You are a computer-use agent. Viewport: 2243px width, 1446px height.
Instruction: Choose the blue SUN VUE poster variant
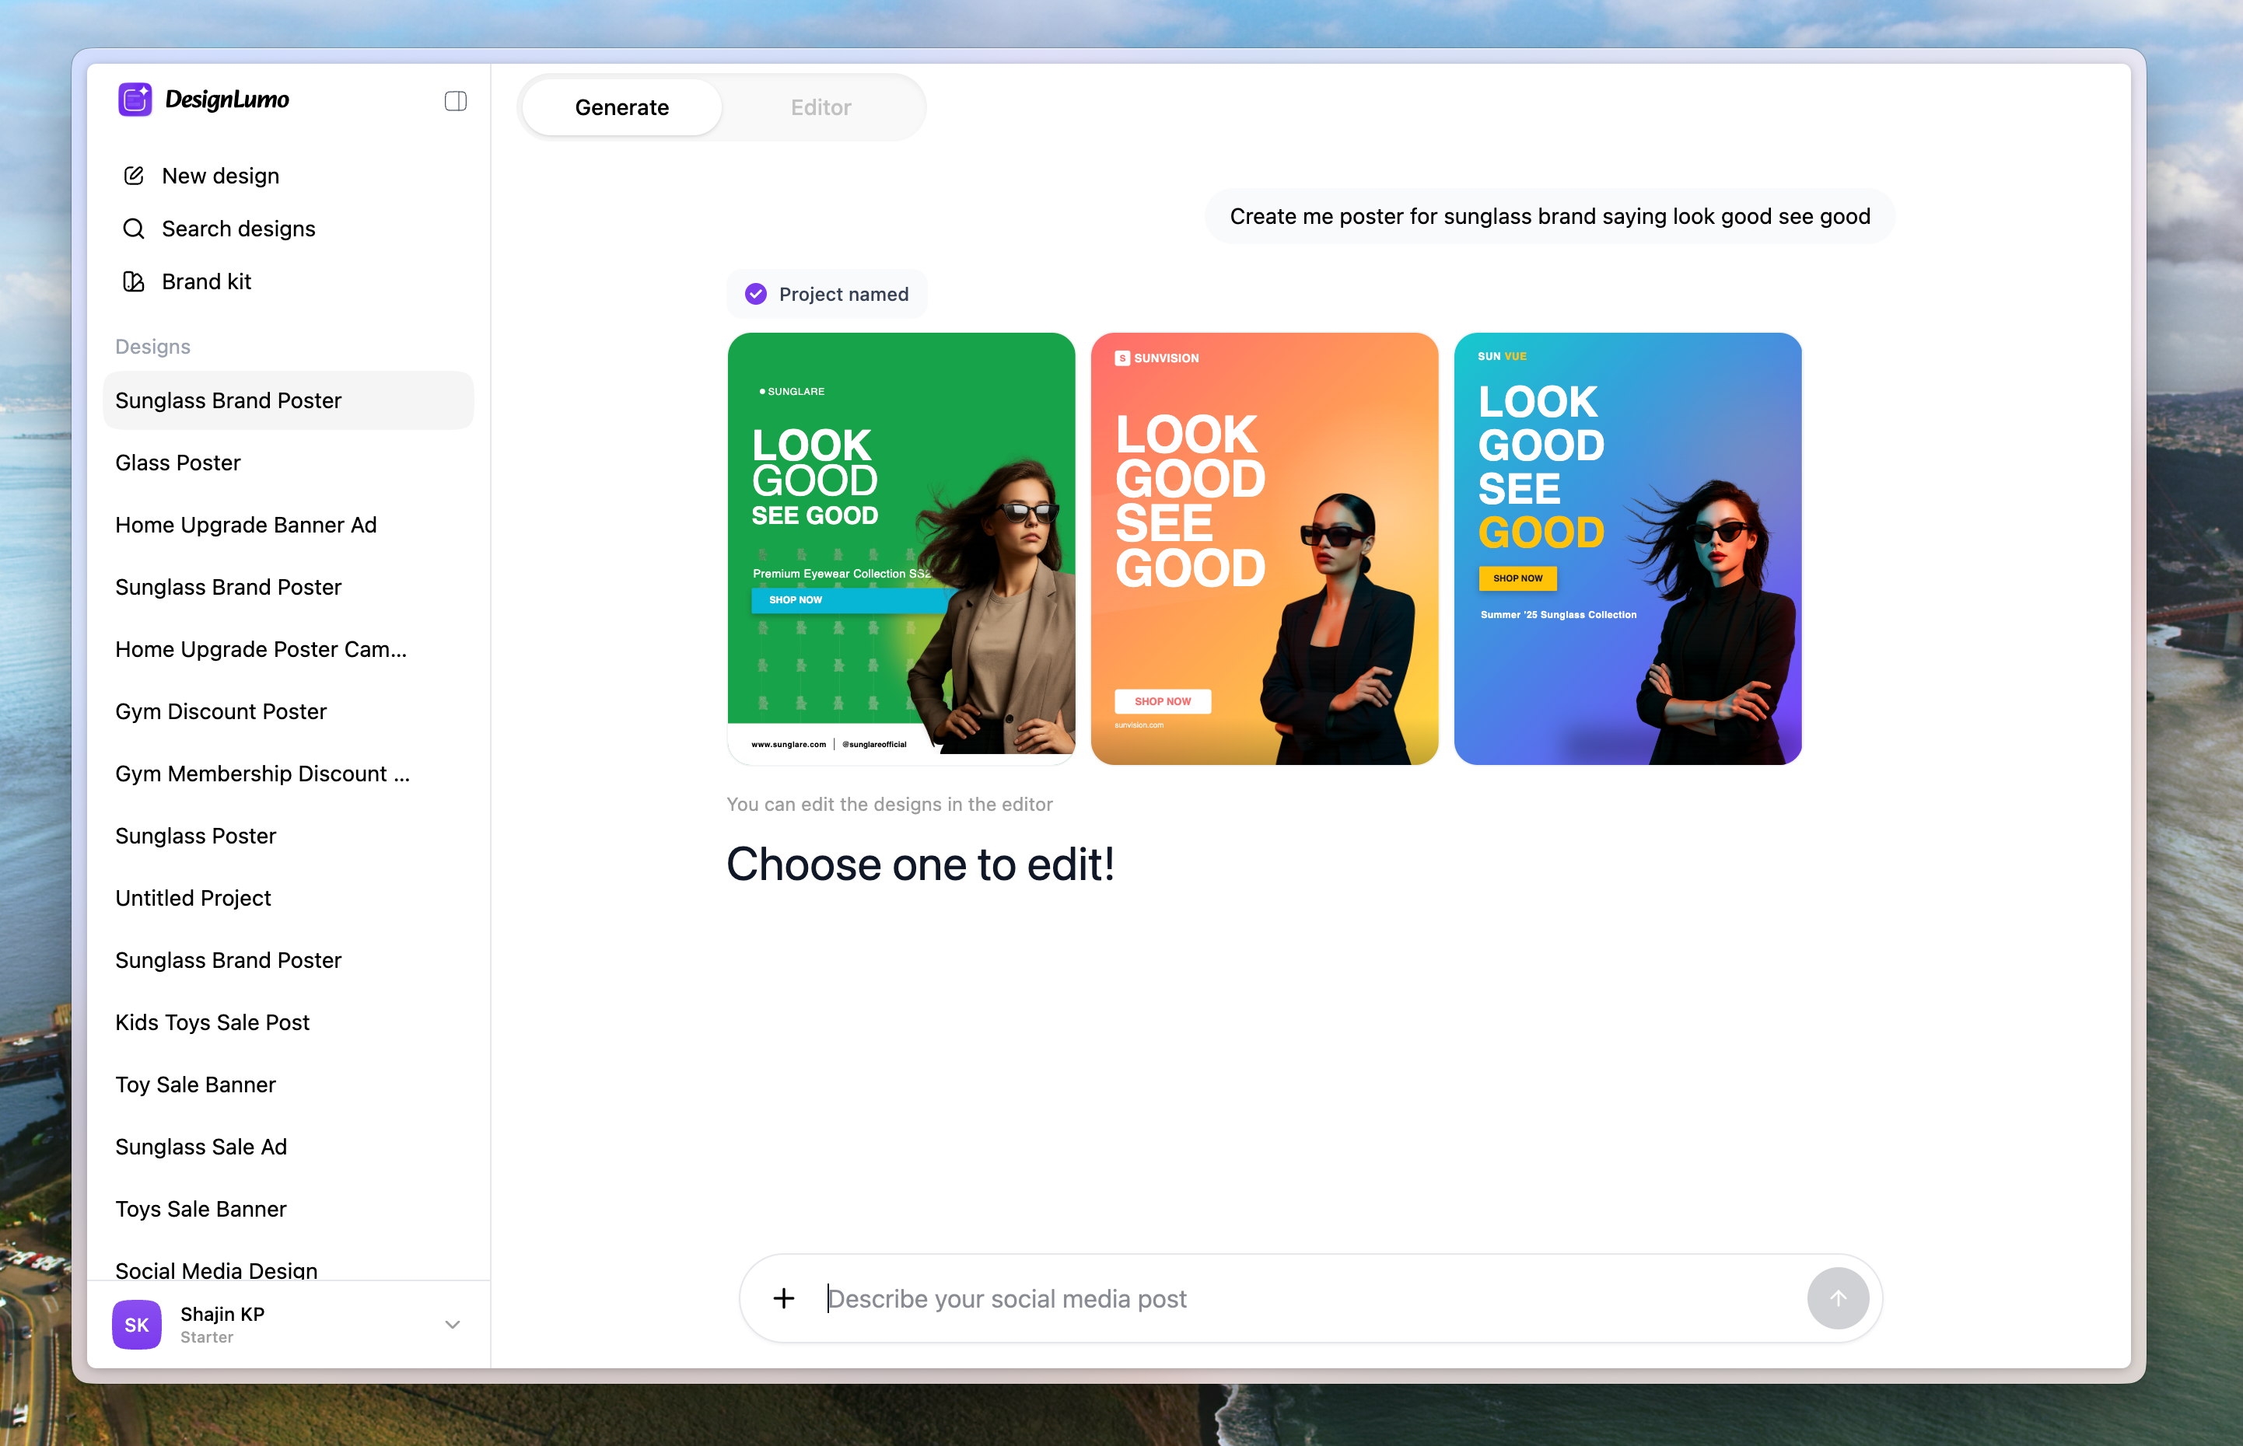(x=1627, y=547)
